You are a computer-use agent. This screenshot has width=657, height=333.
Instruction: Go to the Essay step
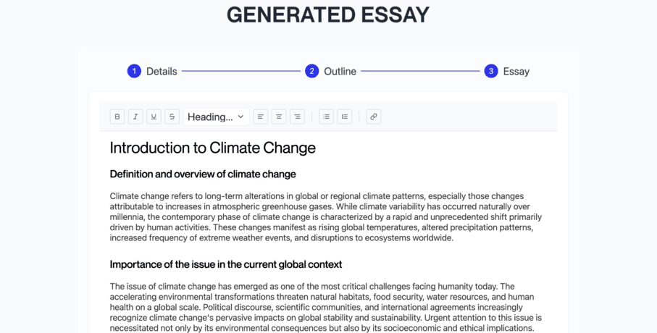pyautogui.click(x=516, y=71)
